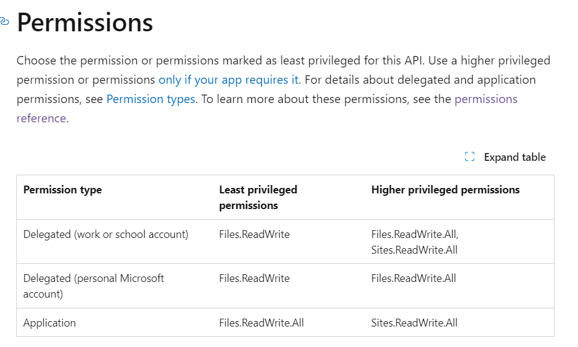This screenshot has width=578, height=347.
Task: Follow the permissions reference link
Action: pos(267,108)
